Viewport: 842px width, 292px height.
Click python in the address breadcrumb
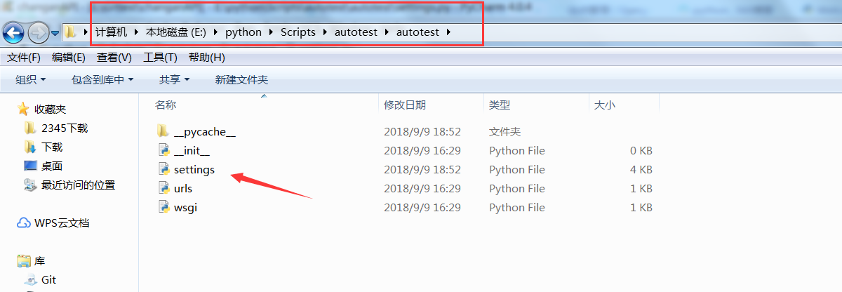point(243,32)
